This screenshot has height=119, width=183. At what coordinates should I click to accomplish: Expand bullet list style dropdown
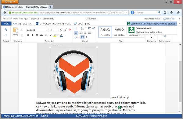click(79, 28)
